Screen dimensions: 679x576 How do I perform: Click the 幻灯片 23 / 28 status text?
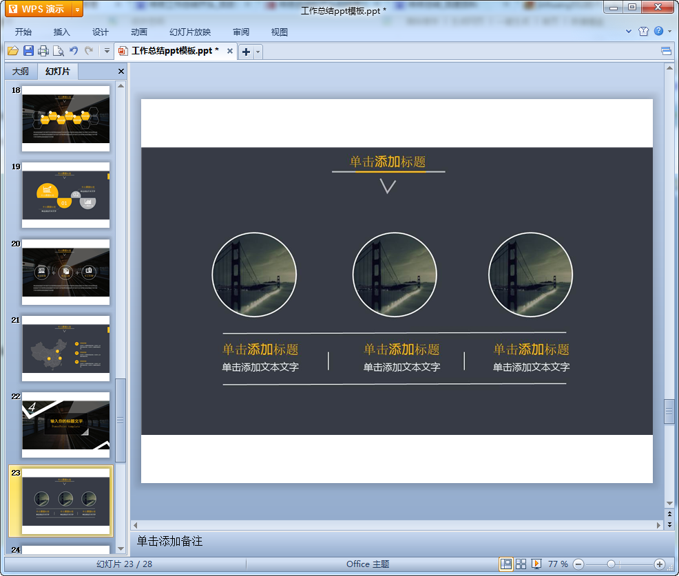(x=124, y=564)
